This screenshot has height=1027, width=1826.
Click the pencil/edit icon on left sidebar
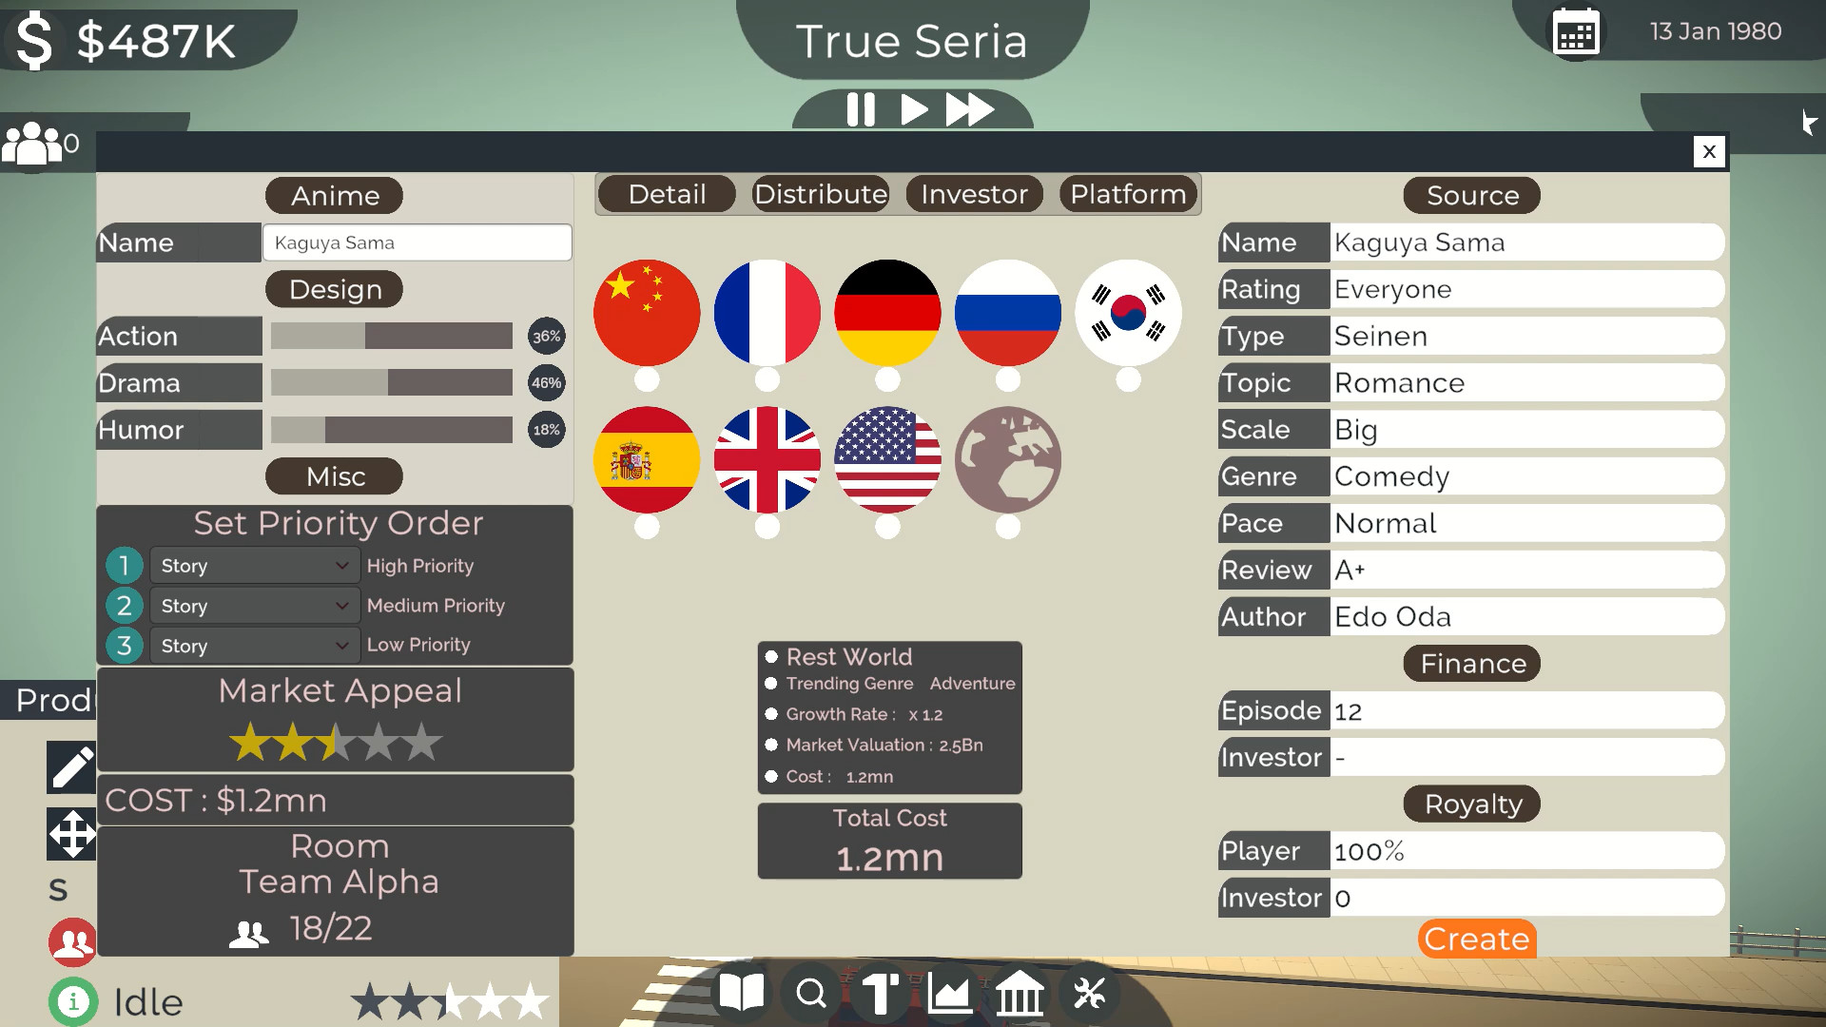69,768
